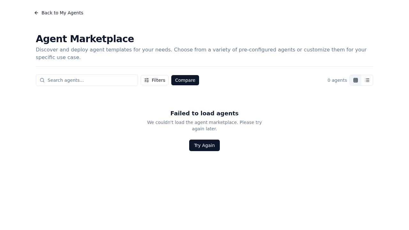Click the 0 agents count label
The height and width of the screenshot is (230, 409).
[x=337, y=80]
